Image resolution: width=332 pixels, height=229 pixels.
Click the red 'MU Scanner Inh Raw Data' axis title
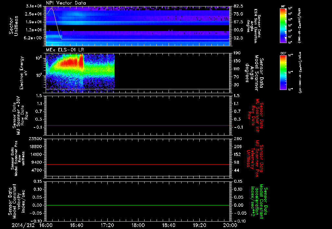pyautogui.click(x=256, y=115)
